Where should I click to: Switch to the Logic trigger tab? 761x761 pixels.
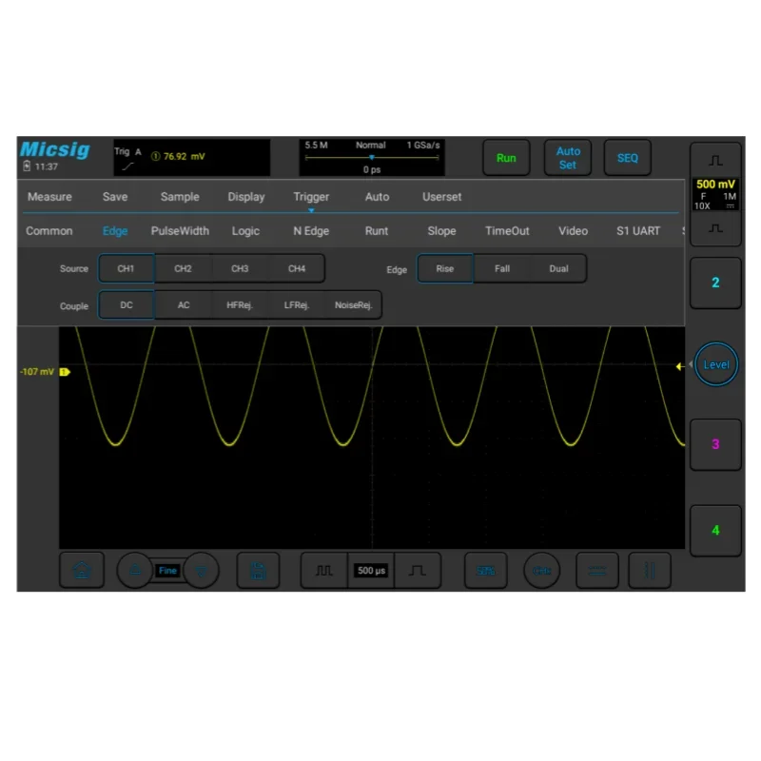click(x=245, y=231)
